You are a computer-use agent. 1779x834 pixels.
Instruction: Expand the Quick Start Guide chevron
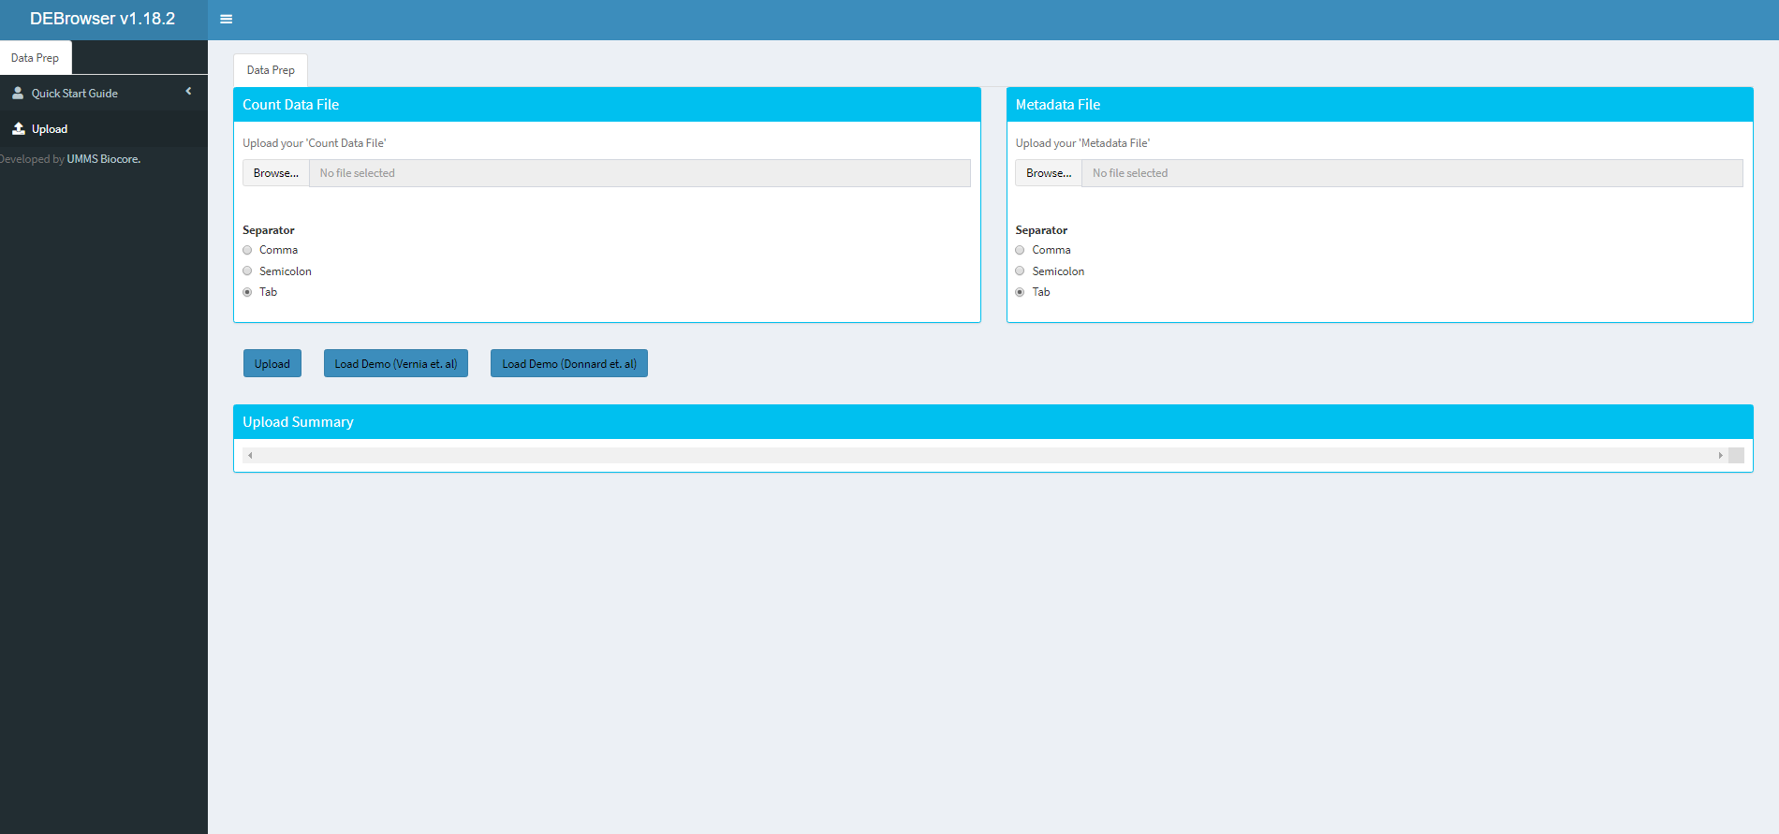(x=188, y=92)
